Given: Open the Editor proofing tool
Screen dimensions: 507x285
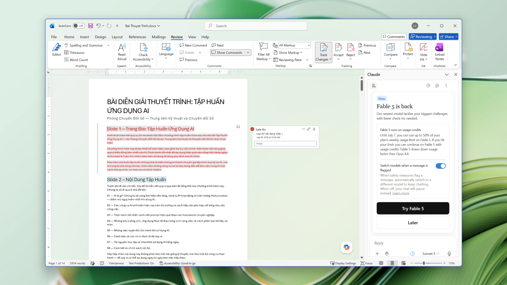Looking at the screenshot, I should [x=57, y=50].
